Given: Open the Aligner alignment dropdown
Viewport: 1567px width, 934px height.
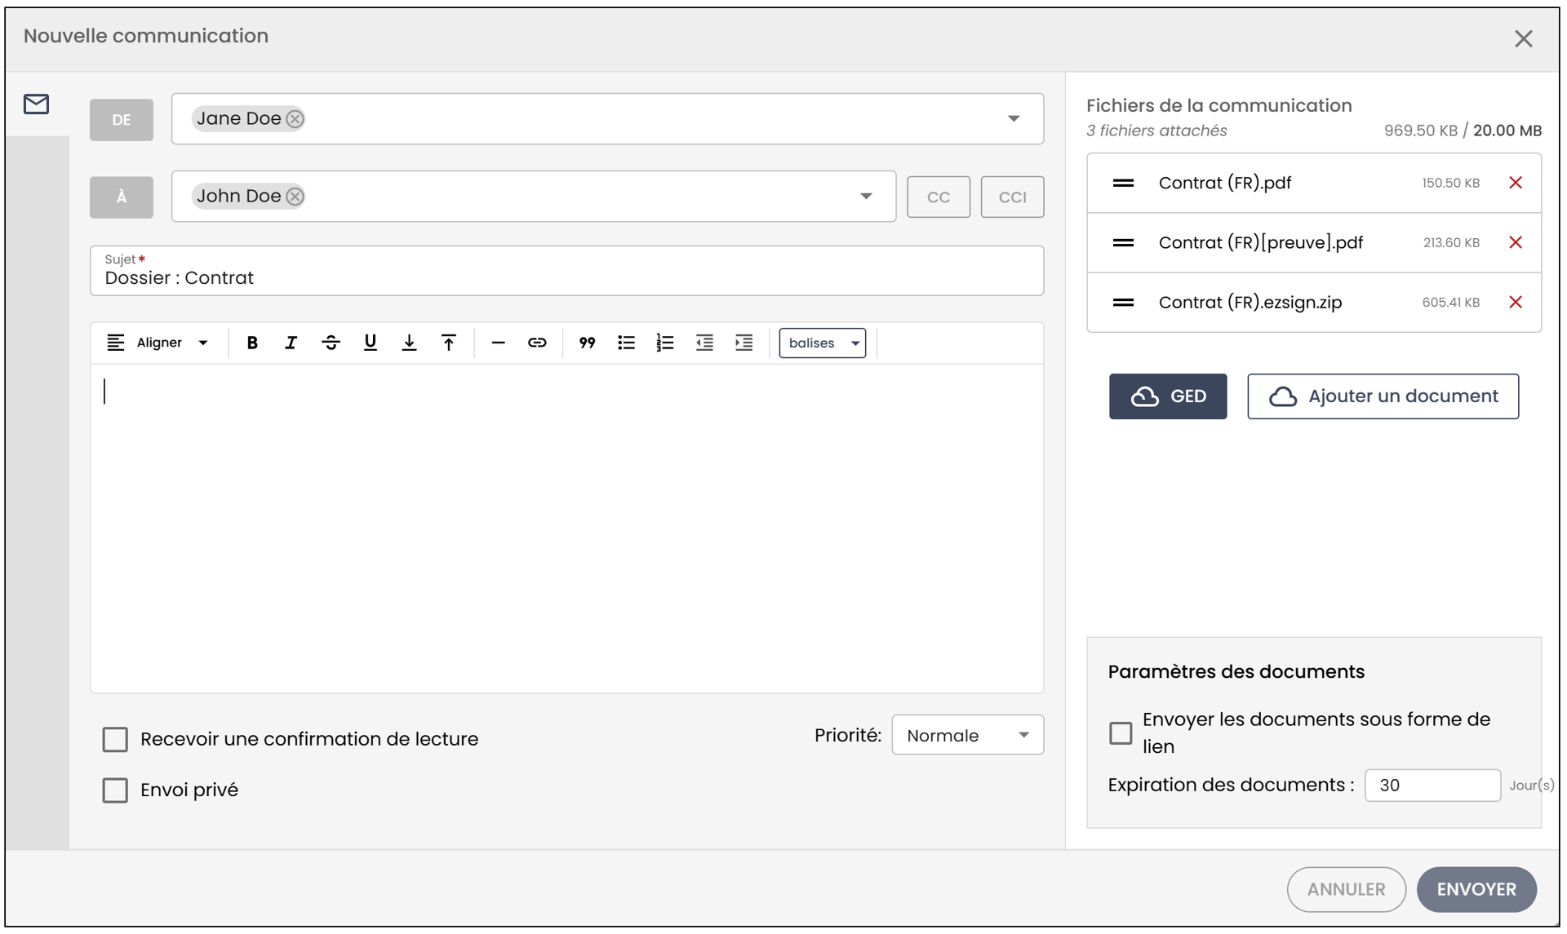Looking at the screenshot, I should click(x=158, y=343).
